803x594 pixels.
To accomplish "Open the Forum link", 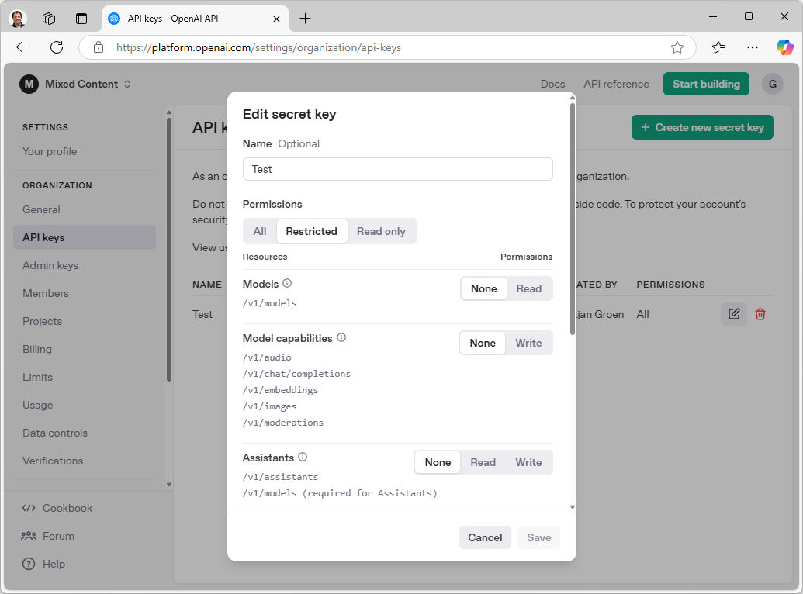I will tap(47, 536).
